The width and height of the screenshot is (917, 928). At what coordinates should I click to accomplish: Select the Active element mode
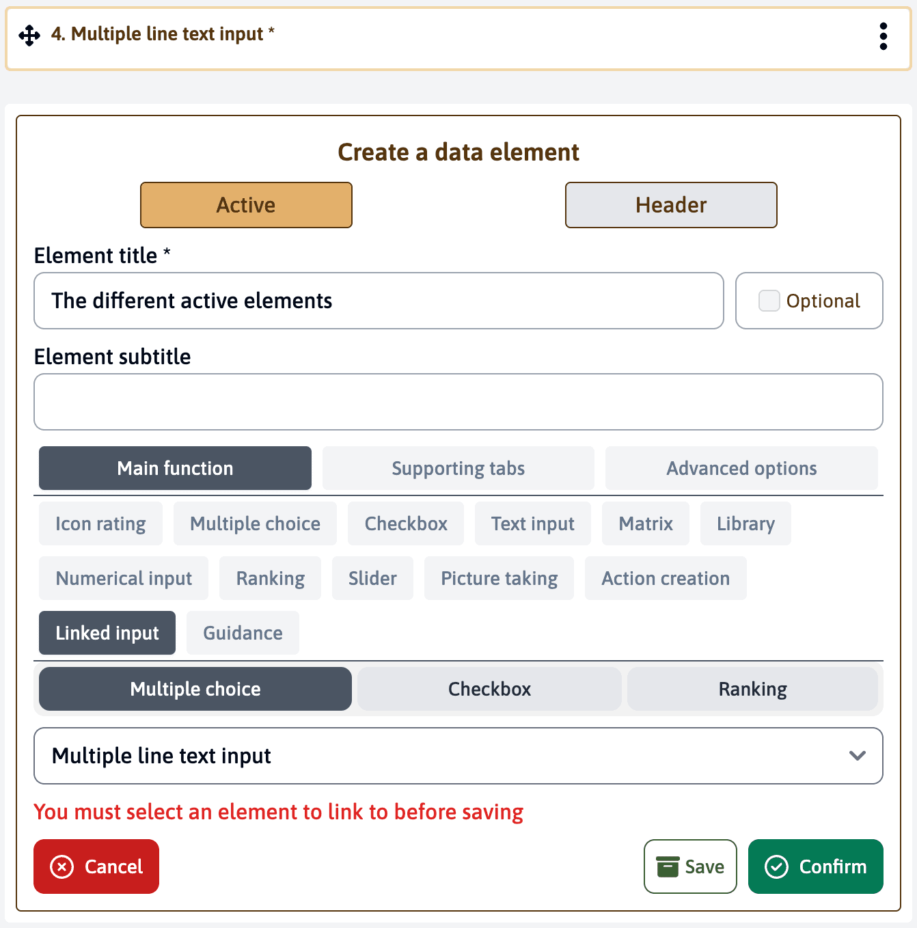[246, 204]
